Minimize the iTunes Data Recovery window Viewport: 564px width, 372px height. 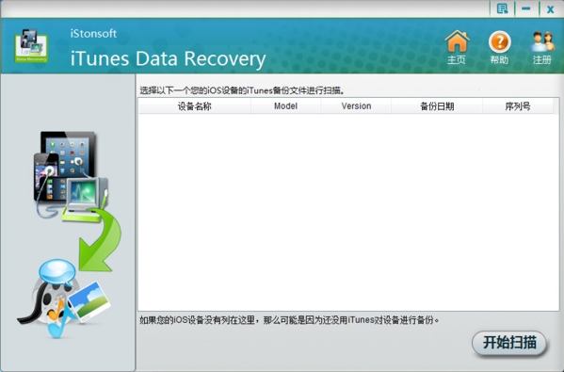coord(526,8)
